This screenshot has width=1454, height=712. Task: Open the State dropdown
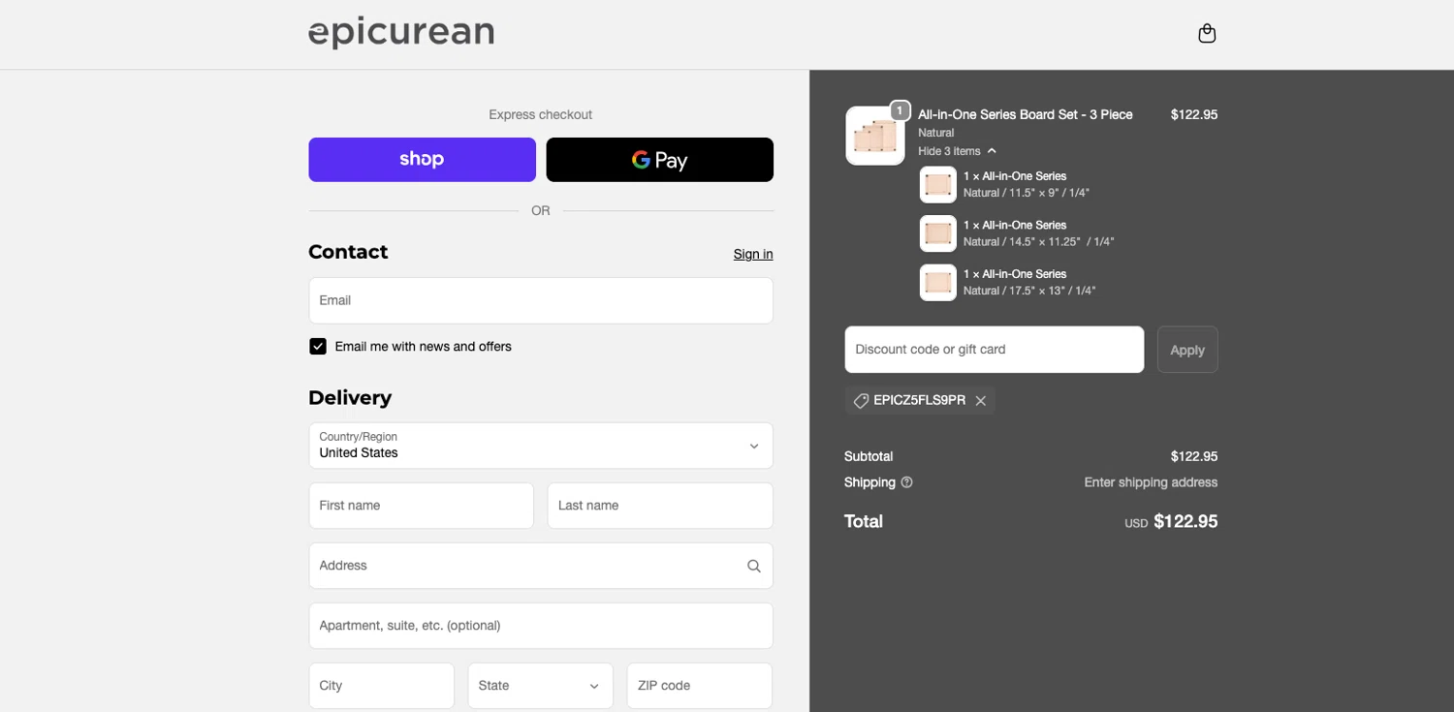point(540,686)
